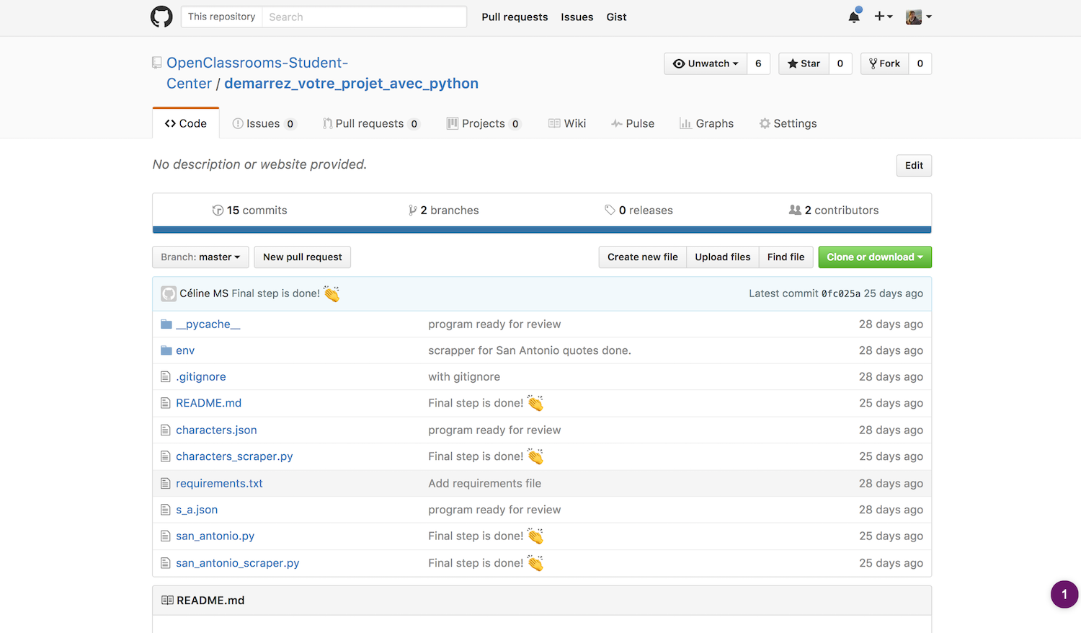This screenshot has height=633, width=1081.
Task: Open the stargazers count beside Star
Action: click(840, 63)
